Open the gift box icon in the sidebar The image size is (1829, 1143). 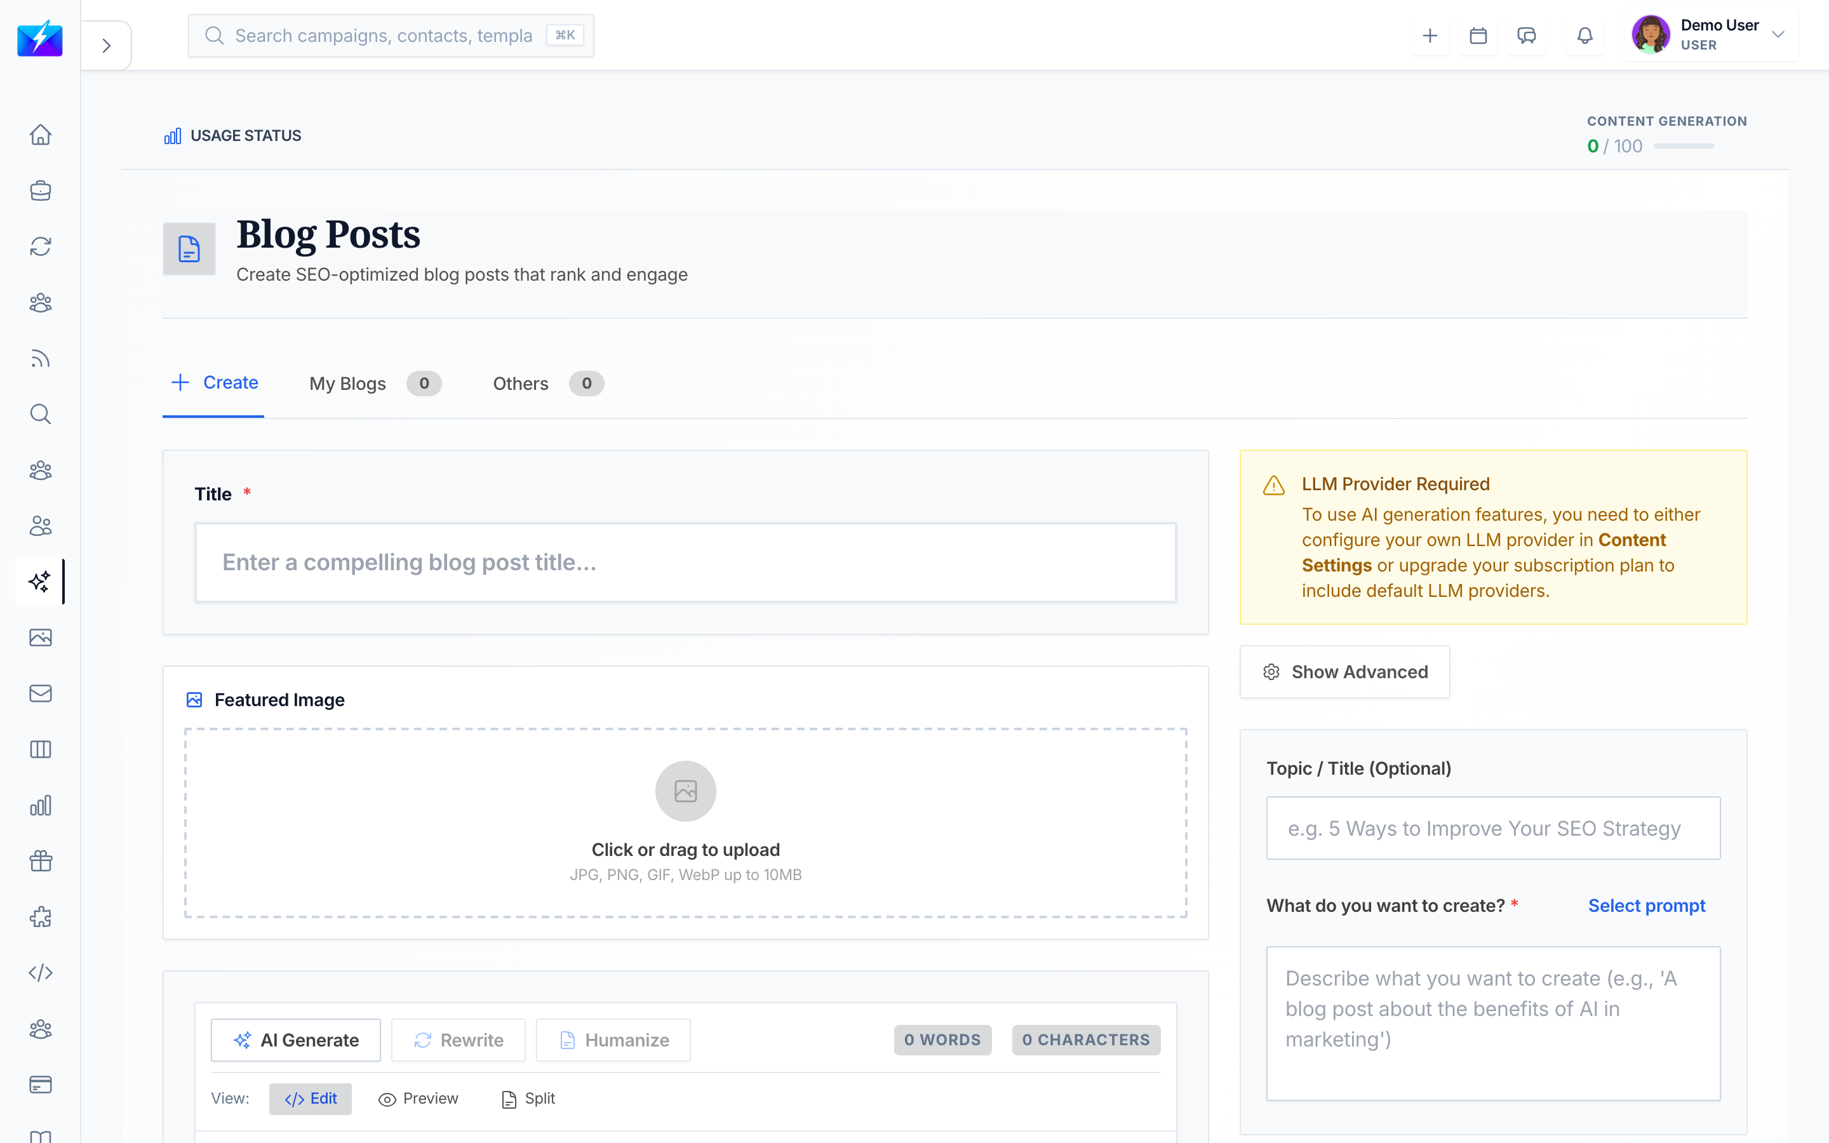(41, 861)
